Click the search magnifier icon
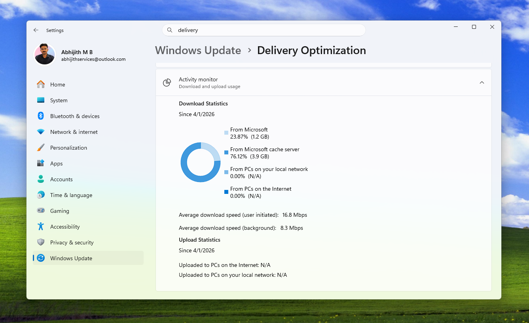Viewport: 529px width, 323px height. click(169, 30)
